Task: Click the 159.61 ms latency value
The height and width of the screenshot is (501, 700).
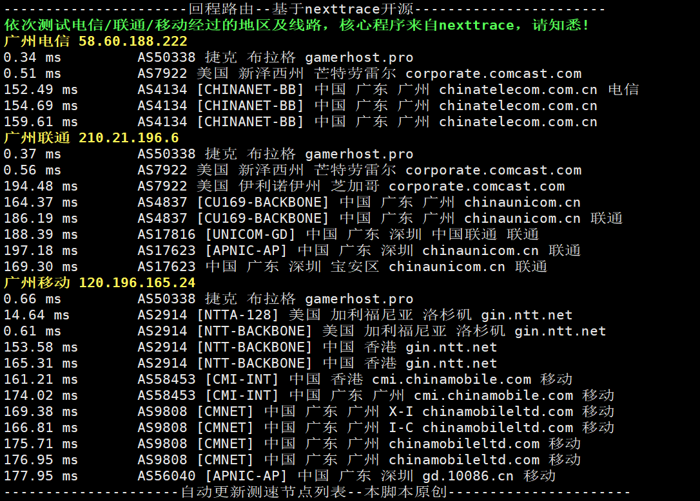Action: pos(40,122)
